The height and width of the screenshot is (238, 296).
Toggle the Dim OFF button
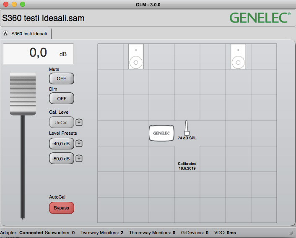tap(62, 98)
